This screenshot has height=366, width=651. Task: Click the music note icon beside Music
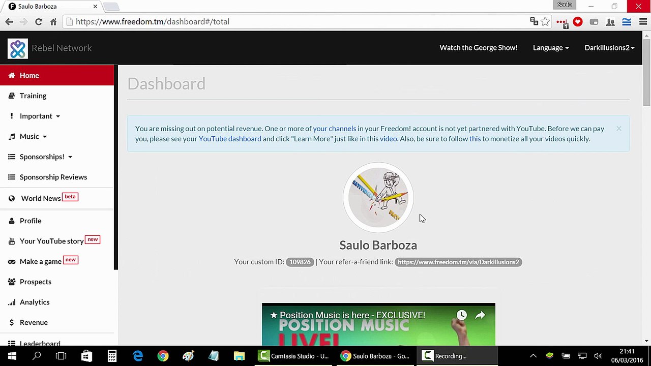(x=12, y=136)
